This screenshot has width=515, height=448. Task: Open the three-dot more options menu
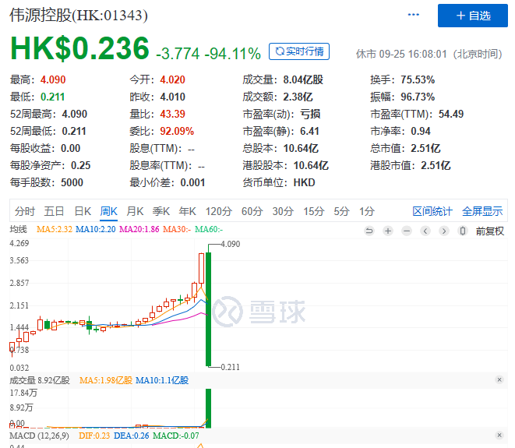click(x=413, y=15)
